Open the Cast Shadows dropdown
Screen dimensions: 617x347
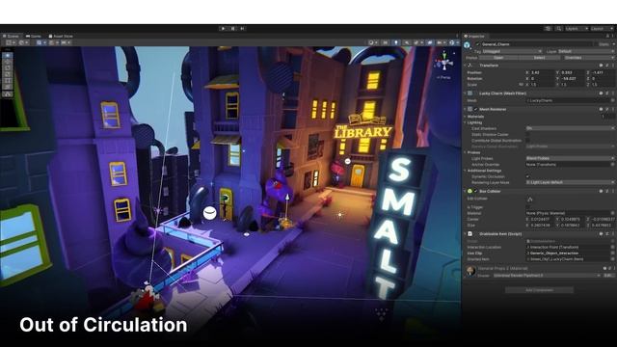click(x=570, y=128)
